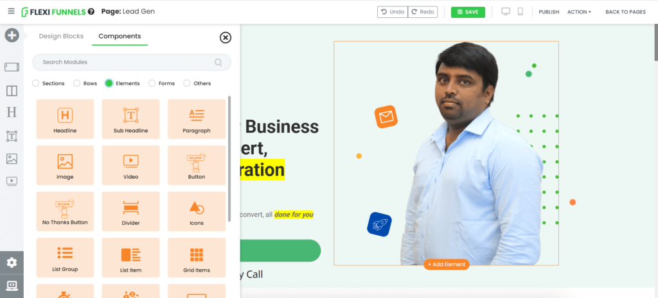Switch to the Design Blocks tab

61,37
